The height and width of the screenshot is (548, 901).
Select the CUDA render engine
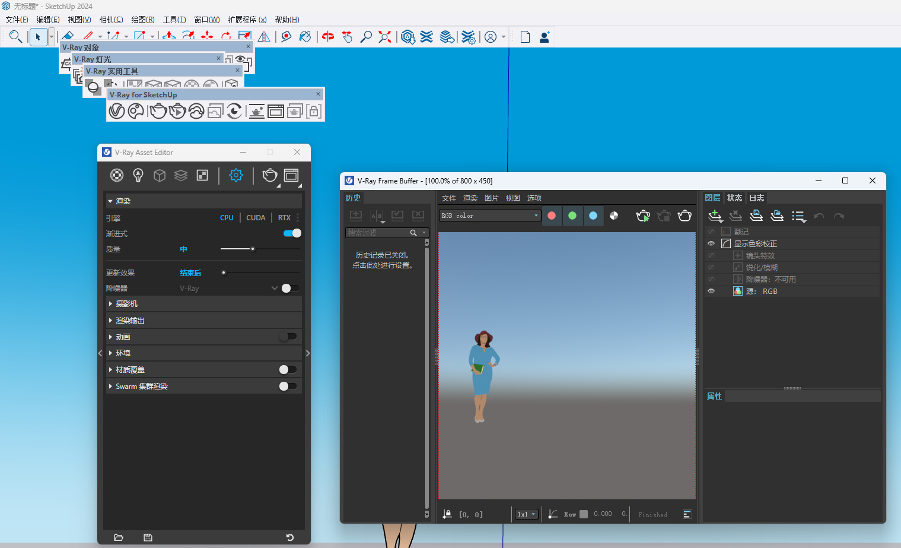coord(256,218)
